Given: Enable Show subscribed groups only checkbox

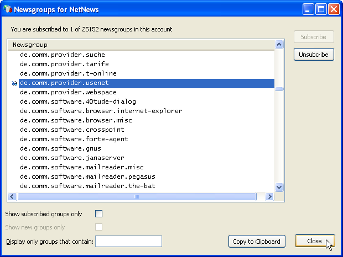Looking at the screenshot, I should pos(99,214).
